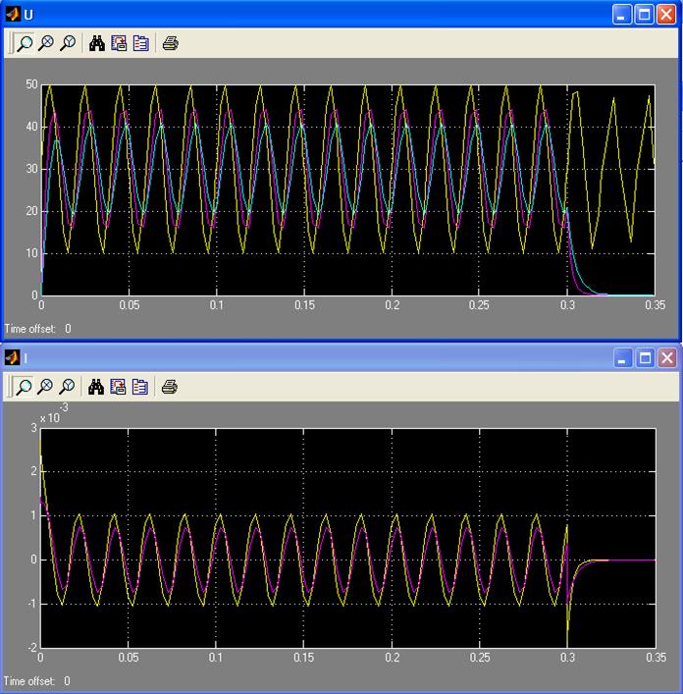Viewport: 683px width, 694px height.
Task: Maximize the U scope window
Action: coord(644,15)
